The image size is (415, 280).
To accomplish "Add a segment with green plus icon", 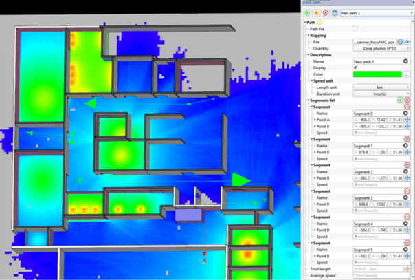I will (x=399, y=100).
